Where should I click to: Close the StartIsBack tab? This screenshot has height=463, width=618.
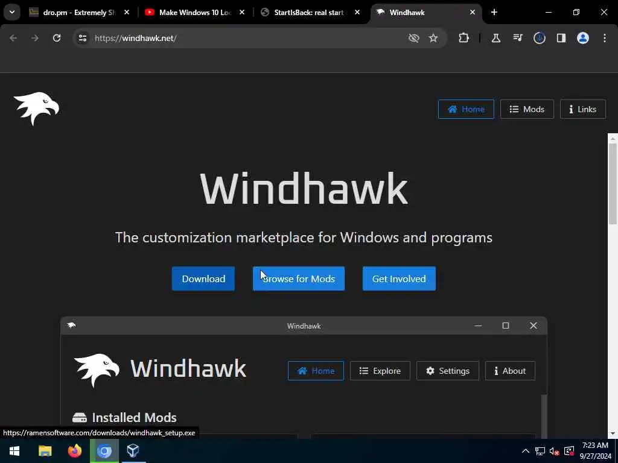(x=357, y=13)
